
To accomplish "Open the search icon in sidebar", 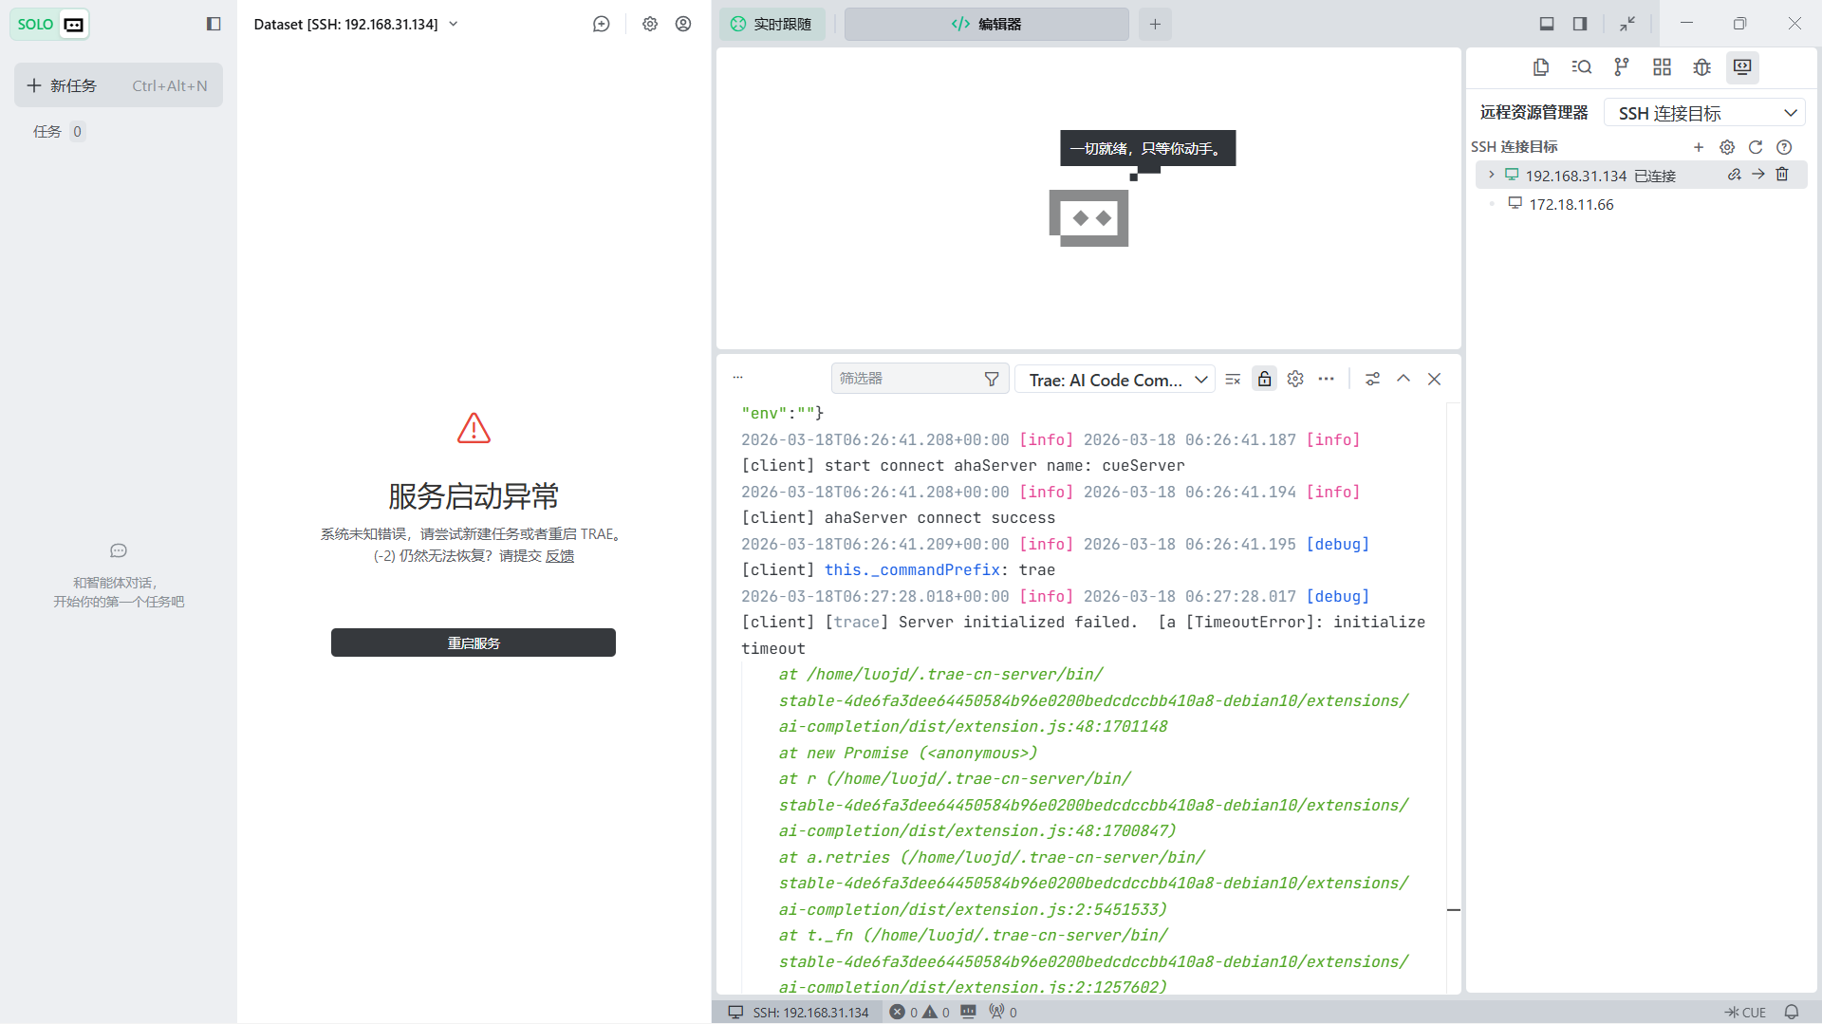I will point(1581,66).
